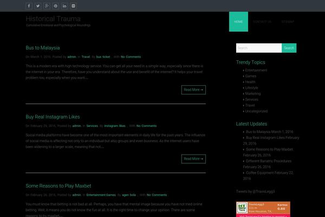
Task: Select Marketing in Trendy Topics
Action: click(253, 94)
